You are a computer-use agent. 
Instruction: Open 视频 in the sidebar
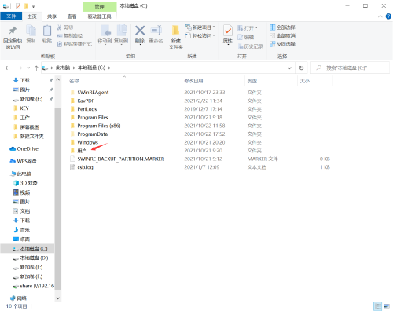21,192
